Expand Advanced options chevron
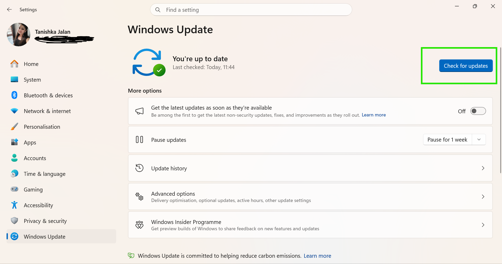This screenshot has width=502, height=264. point(483,196)
